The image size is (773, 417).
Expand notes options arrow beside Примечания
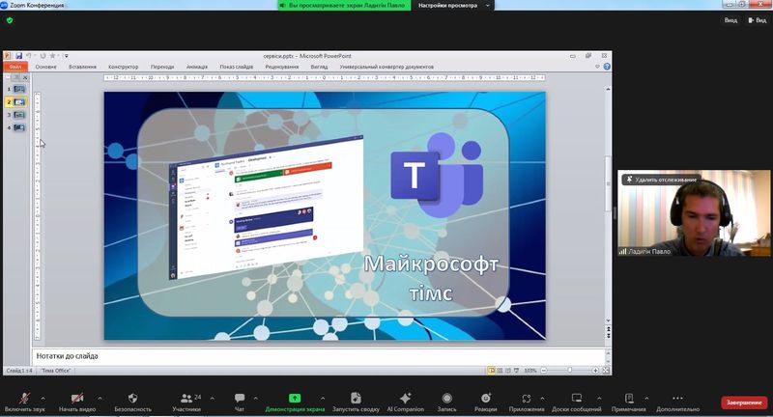click(646, 398)
